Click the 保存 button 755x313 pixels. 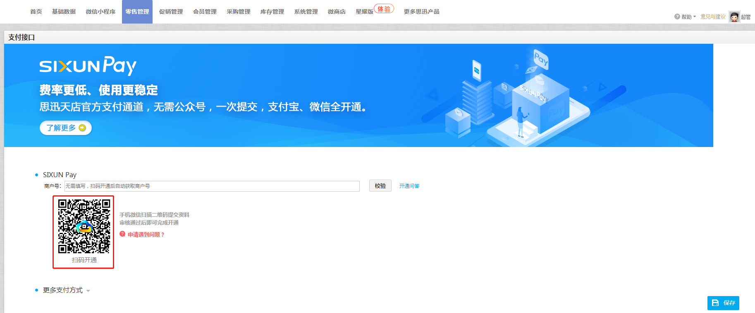tap(723, 303)
